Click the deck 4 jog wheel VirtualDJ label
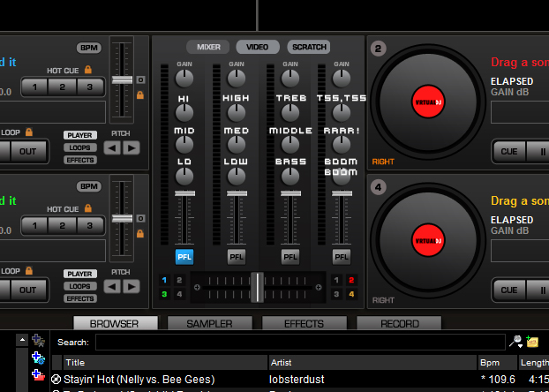Image resolution: width=549 pixels, height=392 pixels. tap(428, 241)
